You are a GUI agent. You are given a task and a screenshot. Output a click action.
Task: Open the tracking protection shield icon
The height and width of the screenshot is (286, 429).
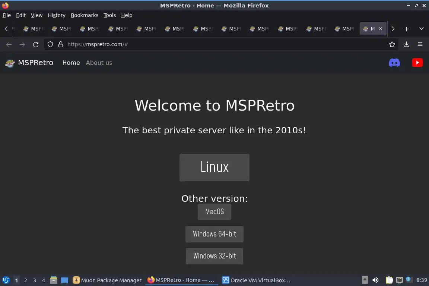click(50, 44)
